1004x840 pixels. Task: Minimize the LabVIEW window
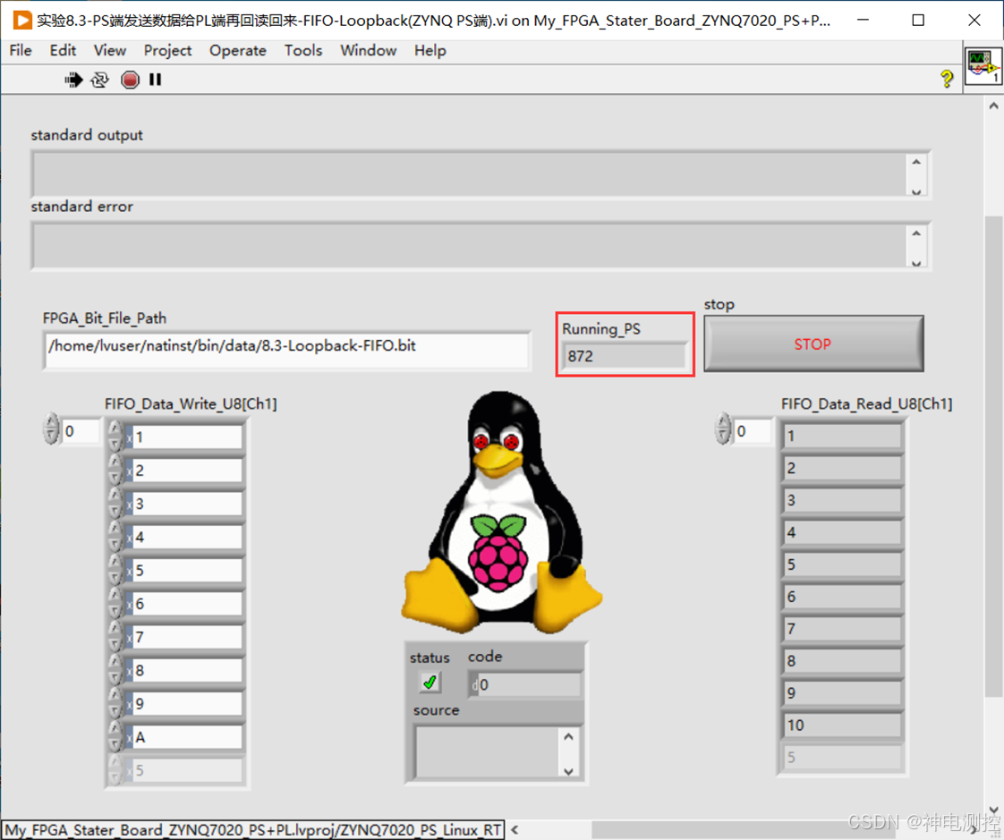click(x=864, y=20)
